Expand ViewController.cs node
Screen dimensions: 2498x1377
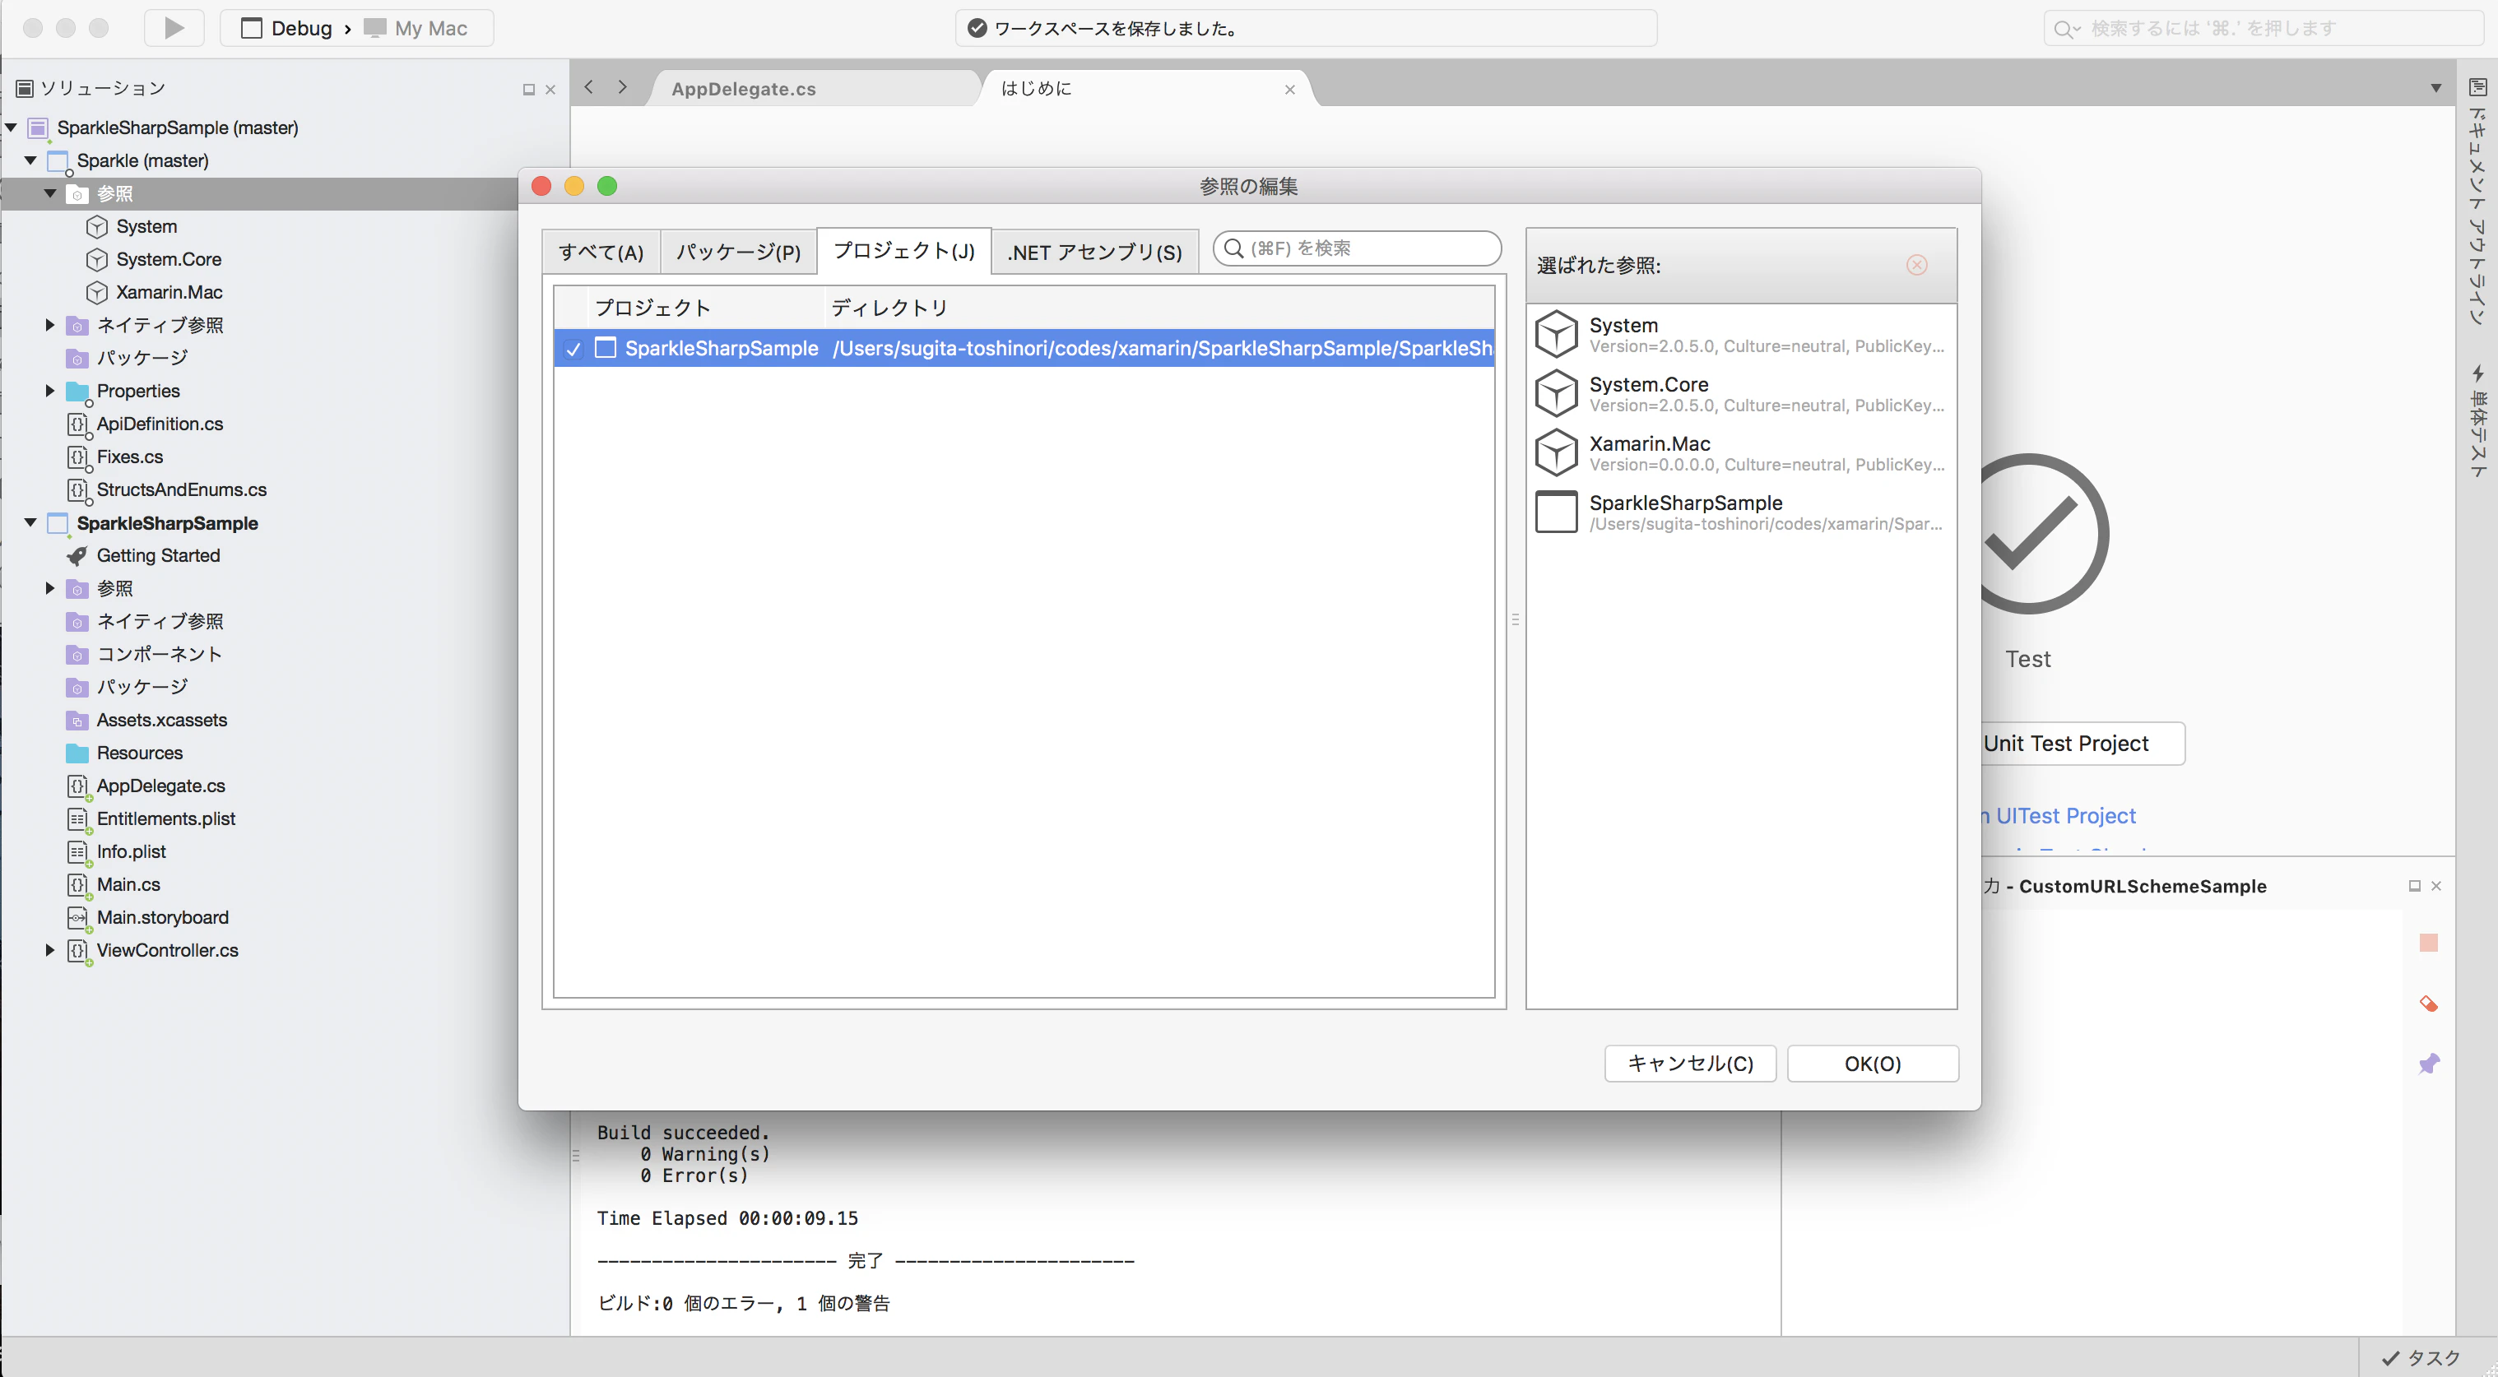(x=50, y=951)
